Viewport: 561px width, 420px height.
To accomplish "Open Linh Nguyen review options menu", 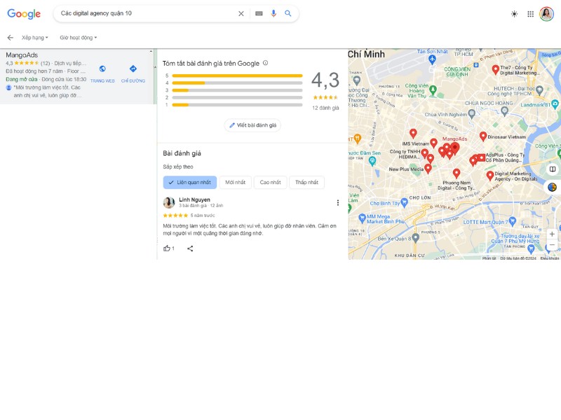I will coord(338,203).
